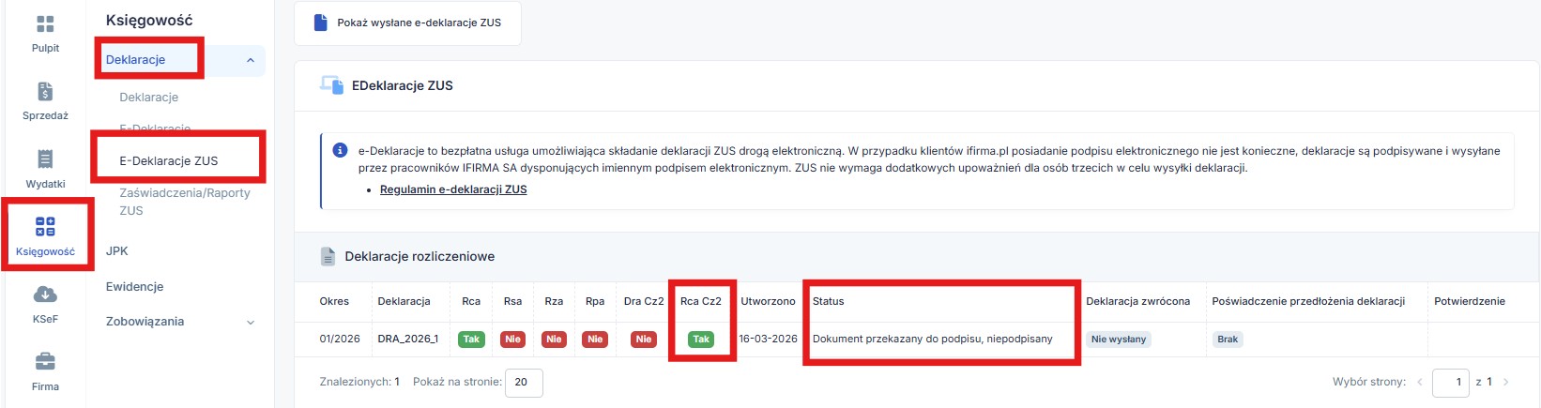This screenshot has width=1541, height=408.
Task: Click the Nie wysłany status badge
Action: coord(1118,340)
